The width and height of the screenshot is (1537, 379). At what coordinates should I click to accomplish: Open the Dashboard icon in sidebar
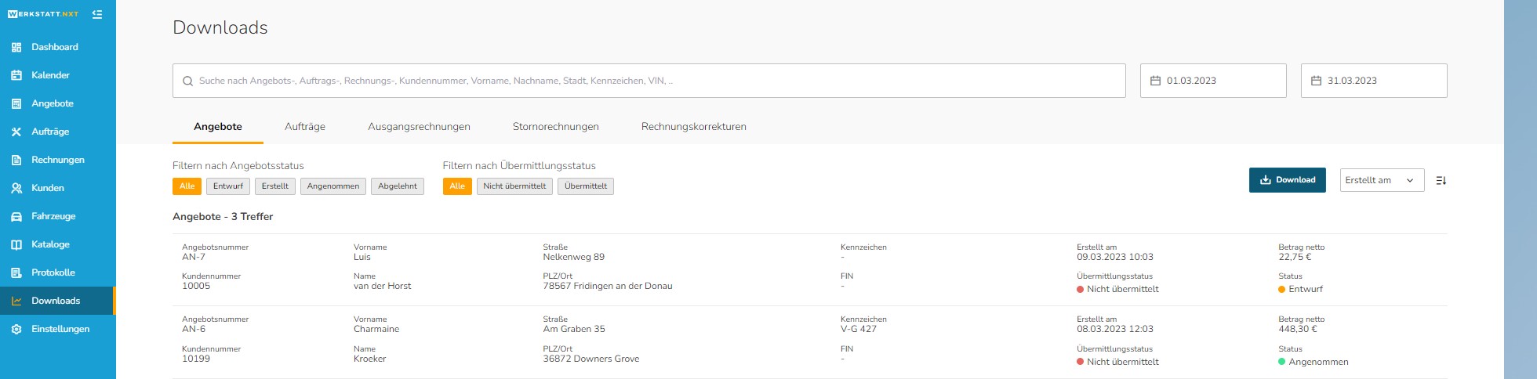[16, 47]
